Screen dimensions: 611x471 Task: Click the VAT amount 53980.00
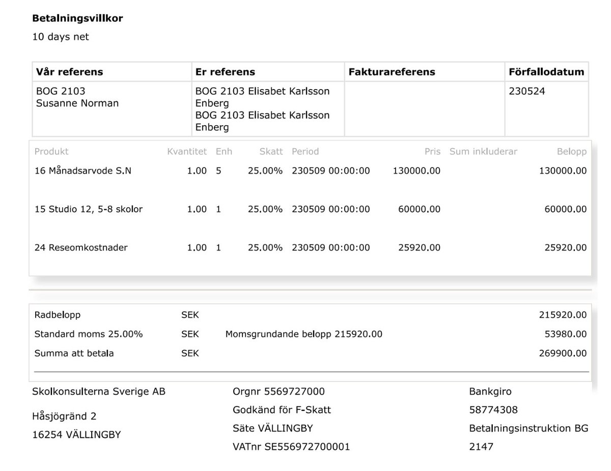(x=565, y=335)
